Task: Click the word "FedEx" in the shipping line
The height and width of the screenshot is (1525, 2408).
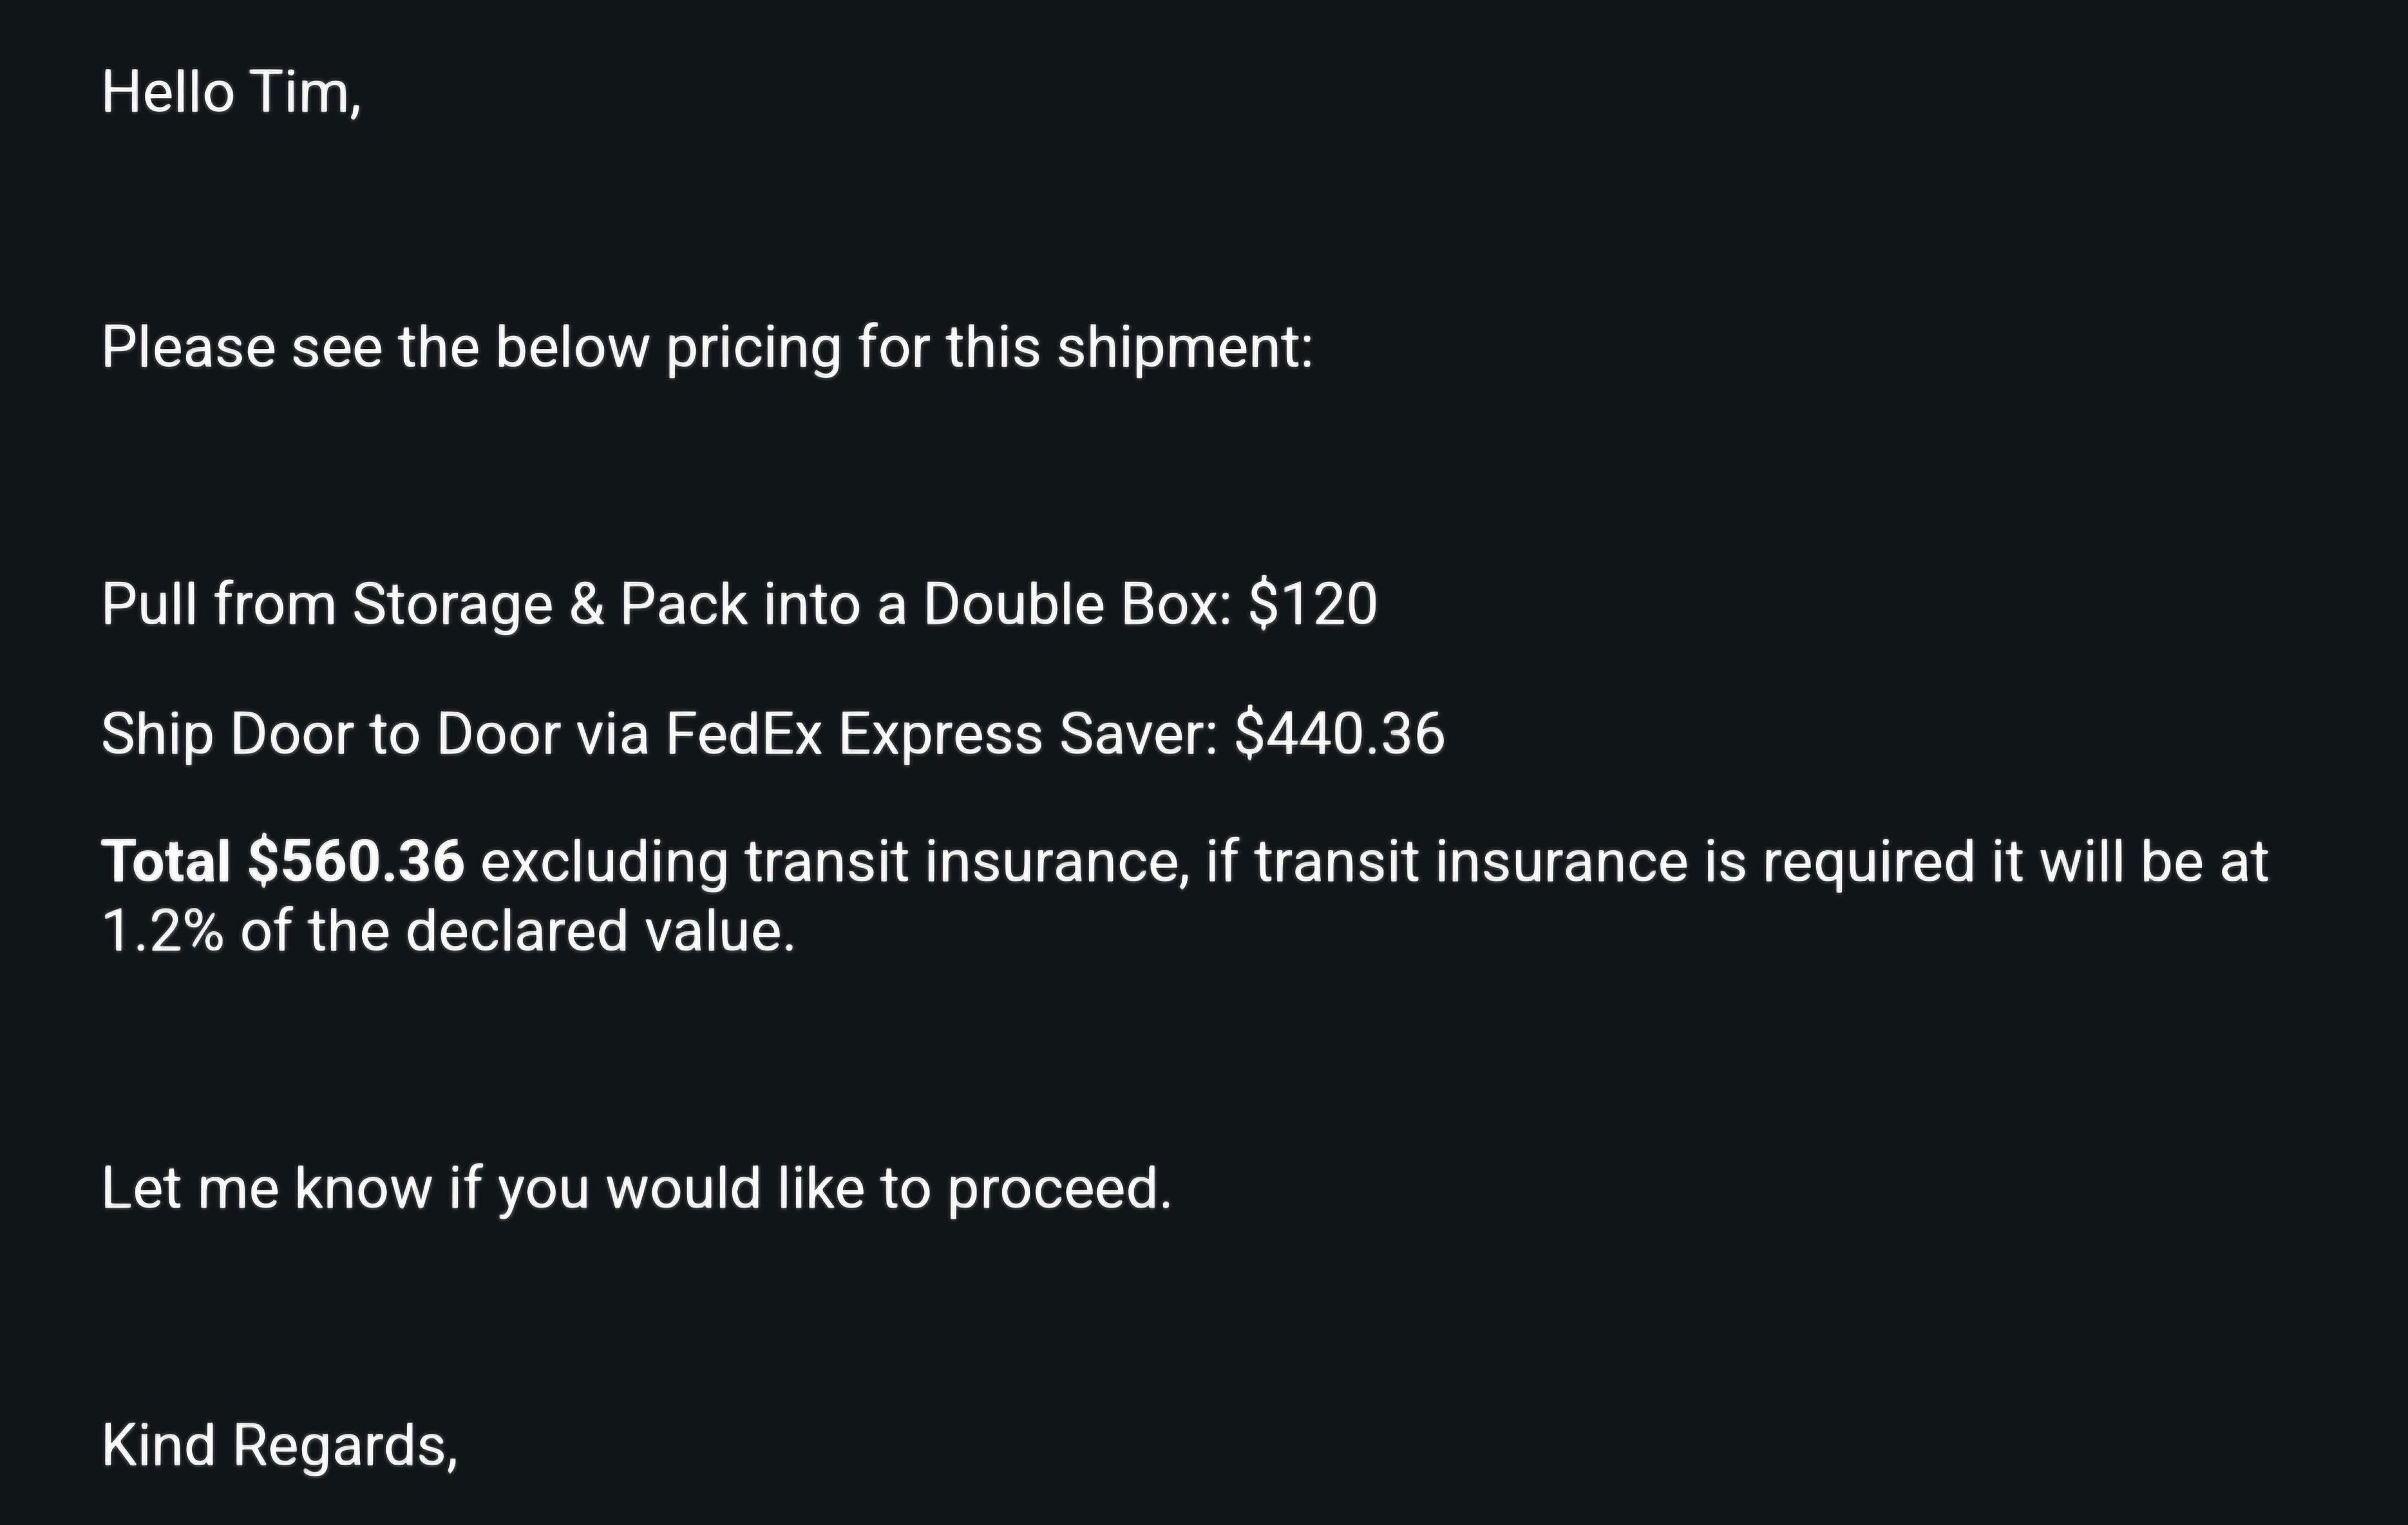Action: coord(743,734)
